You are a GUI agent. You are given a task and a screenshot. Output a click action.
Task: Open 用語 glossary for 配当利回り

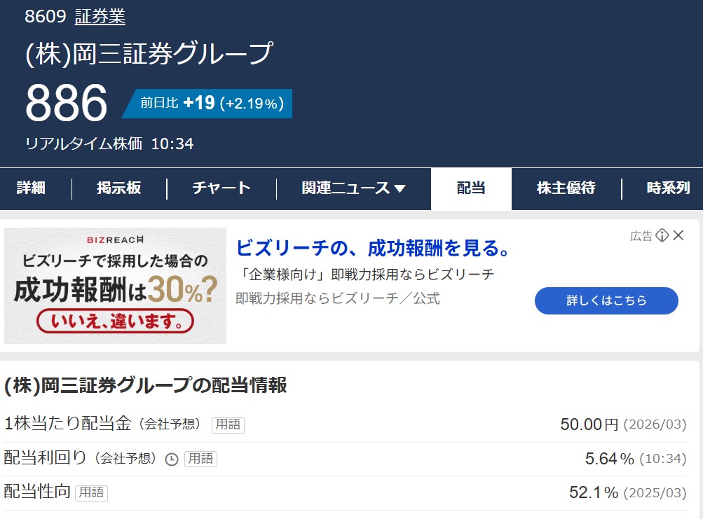(x=200, y=459)
